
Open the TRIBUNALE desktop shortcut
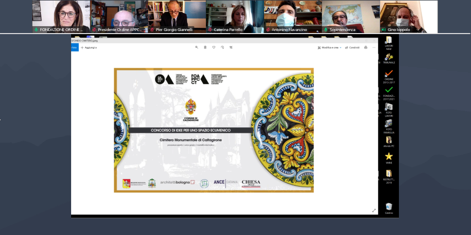coord(389,59)
